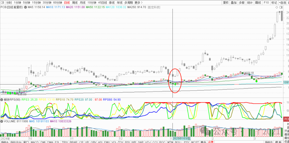Select the MACD indicator tab
Screen dimensions: 289x143
click(34, 142)
